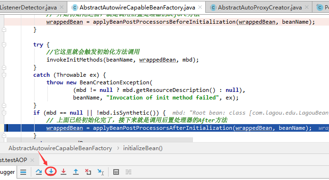Click Step Over debugger icon
The width and height of the screenshot is (329, 180).
(x=38, y=172)
